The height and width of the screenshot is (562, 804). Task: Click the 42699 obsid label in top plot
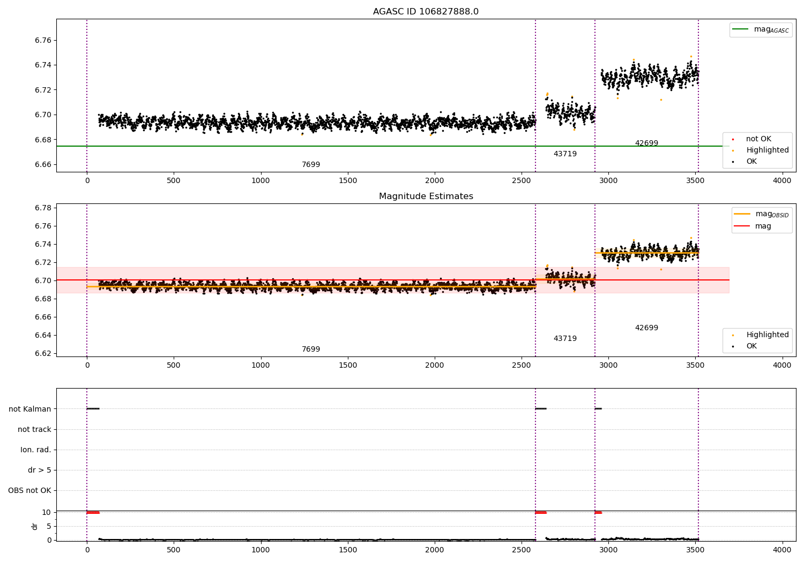tap(646, 143)
